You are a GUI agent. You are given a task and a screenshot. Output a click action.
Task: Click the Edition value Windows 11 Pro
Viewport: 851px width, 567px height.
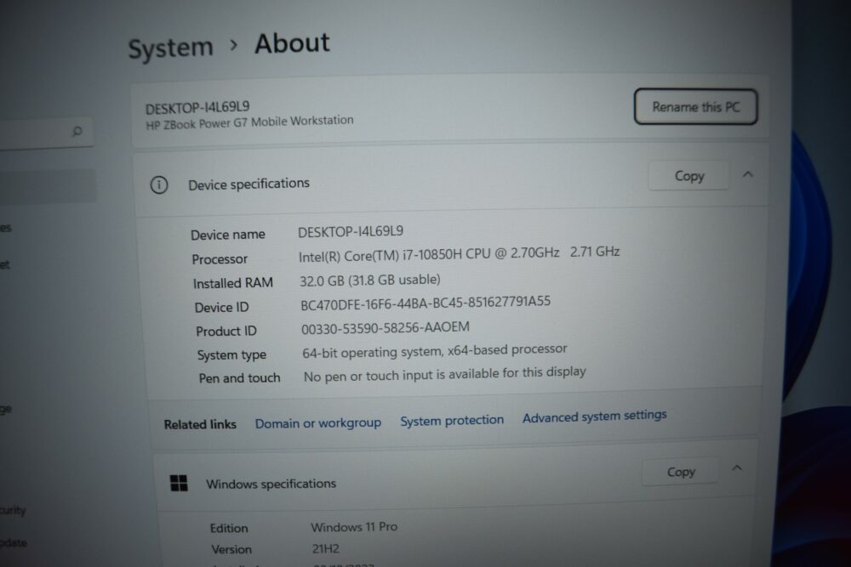point(354,527)
